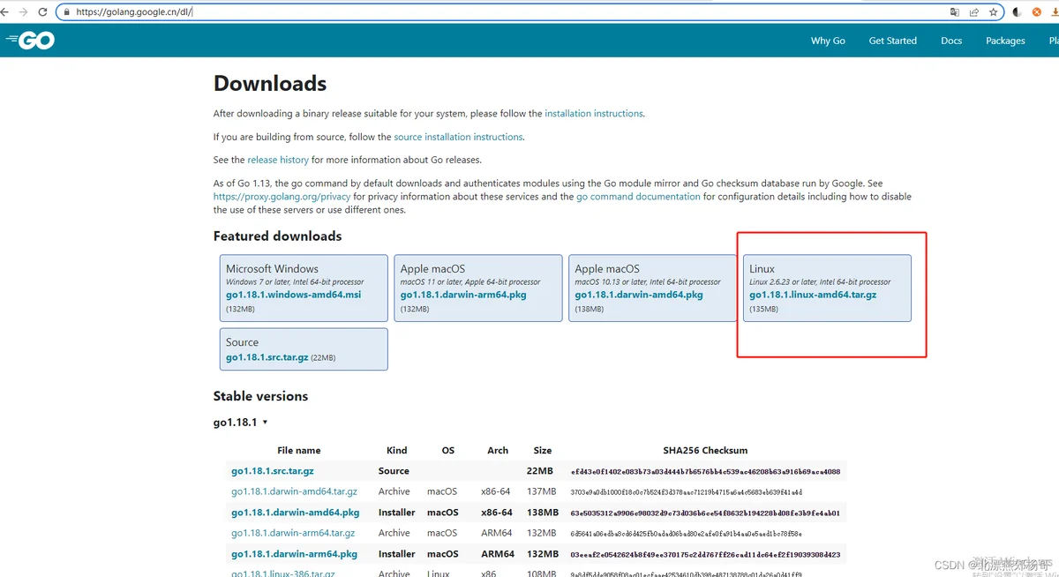Screen dimensions: 1059x577
Task: Click the orange download arrow icon
Action: (x=1055, y=12)
